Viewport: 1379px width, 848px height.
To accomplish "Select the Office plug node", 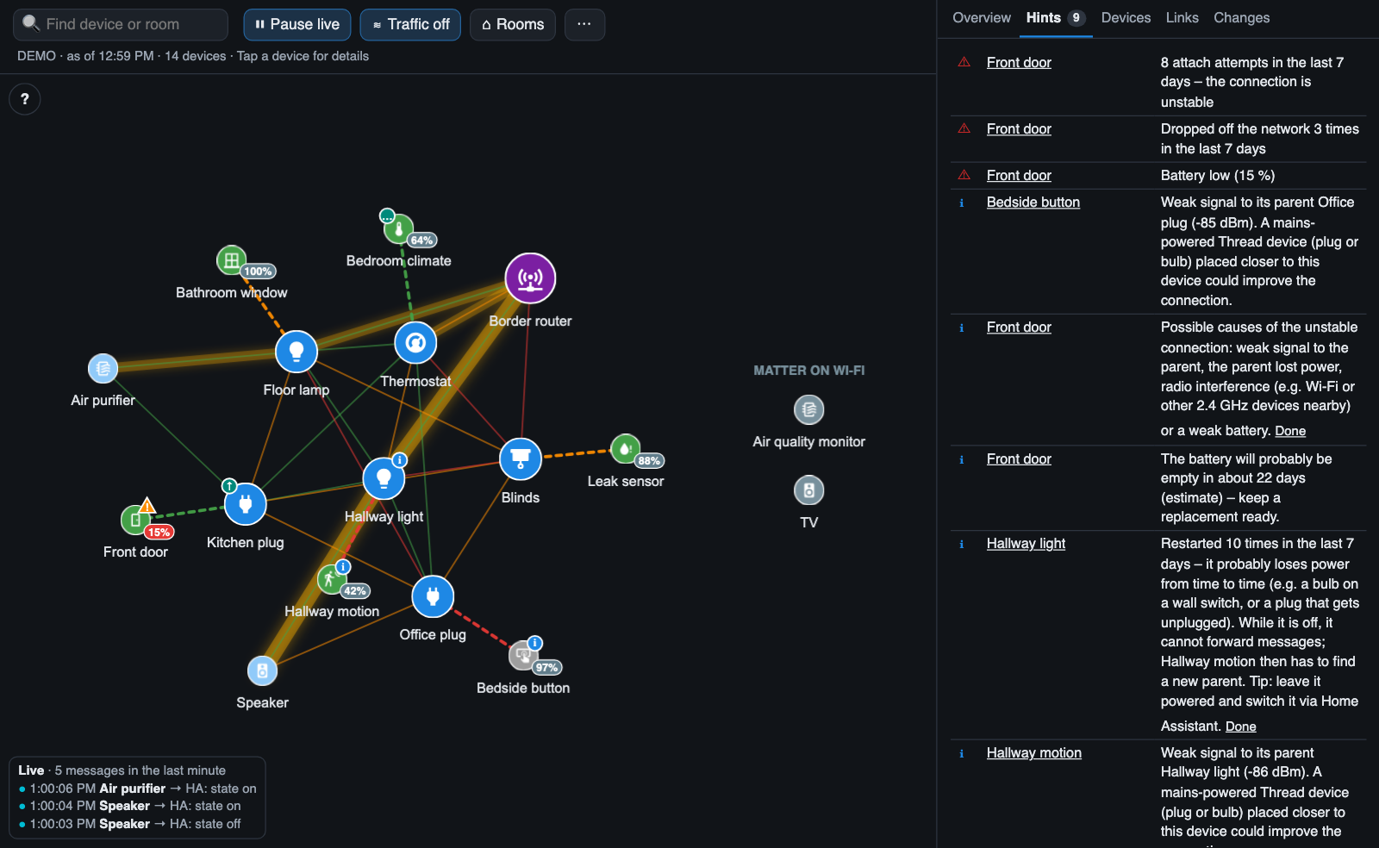I will pos(433,596).
